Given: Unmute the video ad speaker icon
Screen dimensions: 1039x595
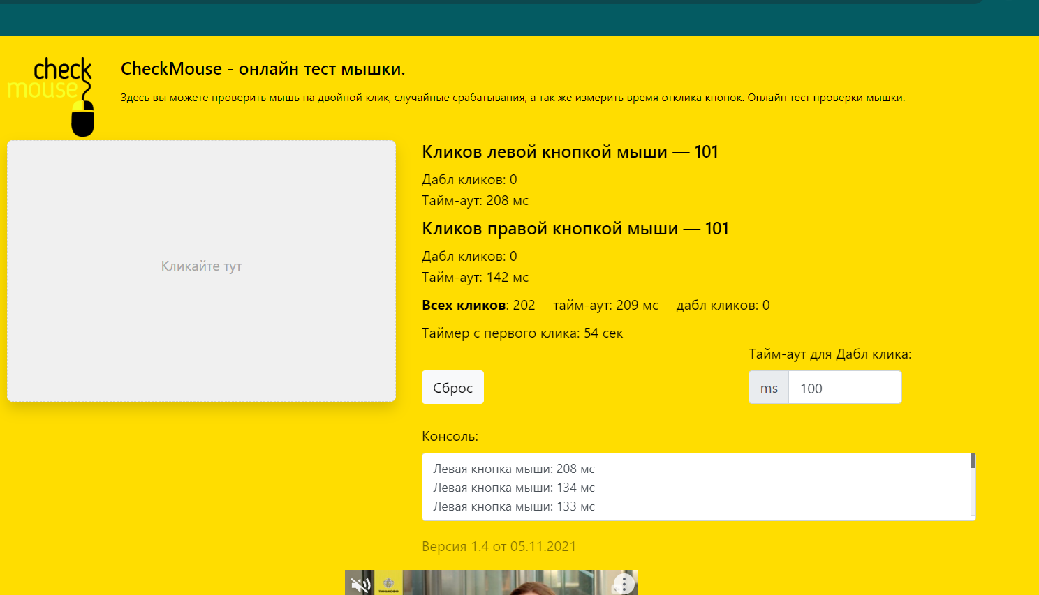Looking at the screenshot, I should [x=360, y=585].
